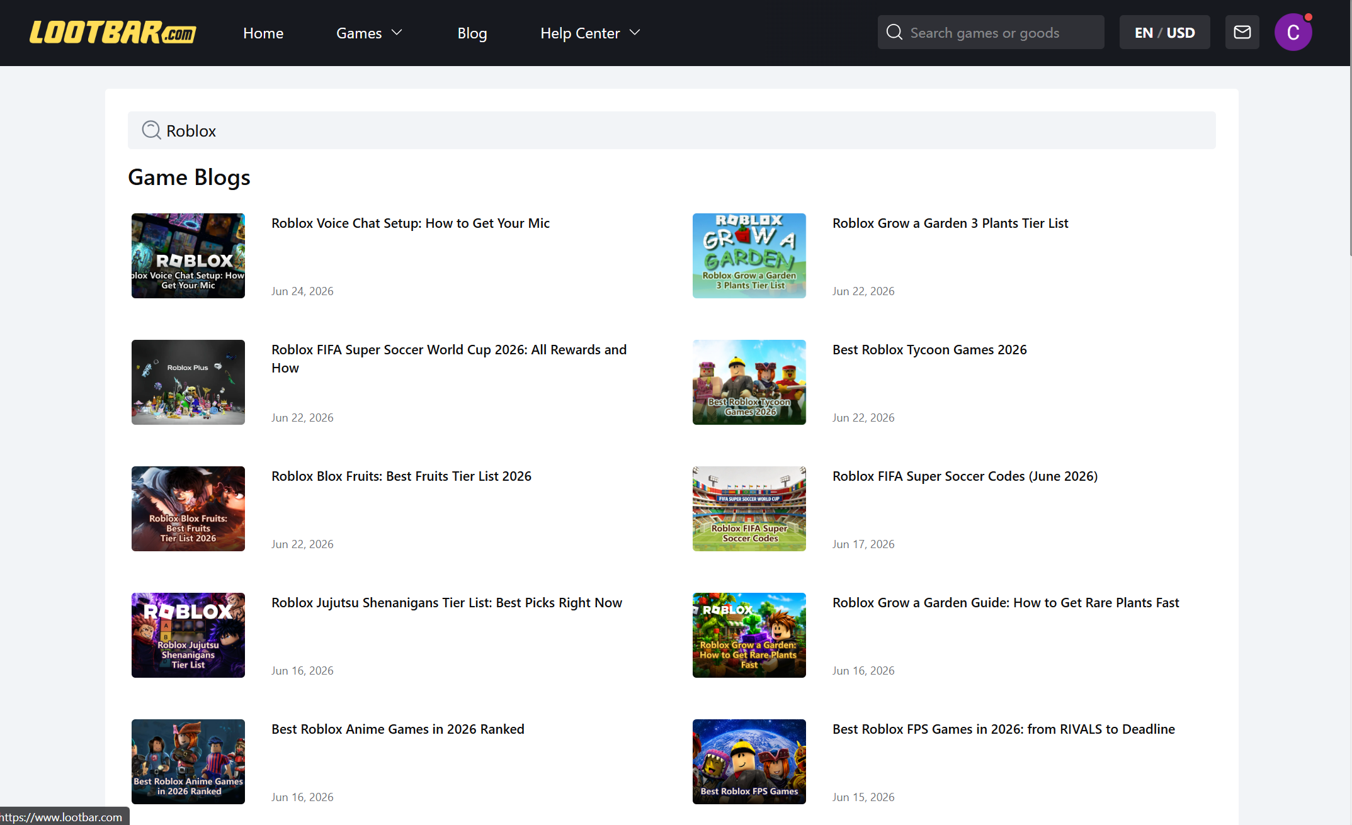
Task: Click the Jujutsu Shenanigans thumbnail
Action: coord(188,635)
